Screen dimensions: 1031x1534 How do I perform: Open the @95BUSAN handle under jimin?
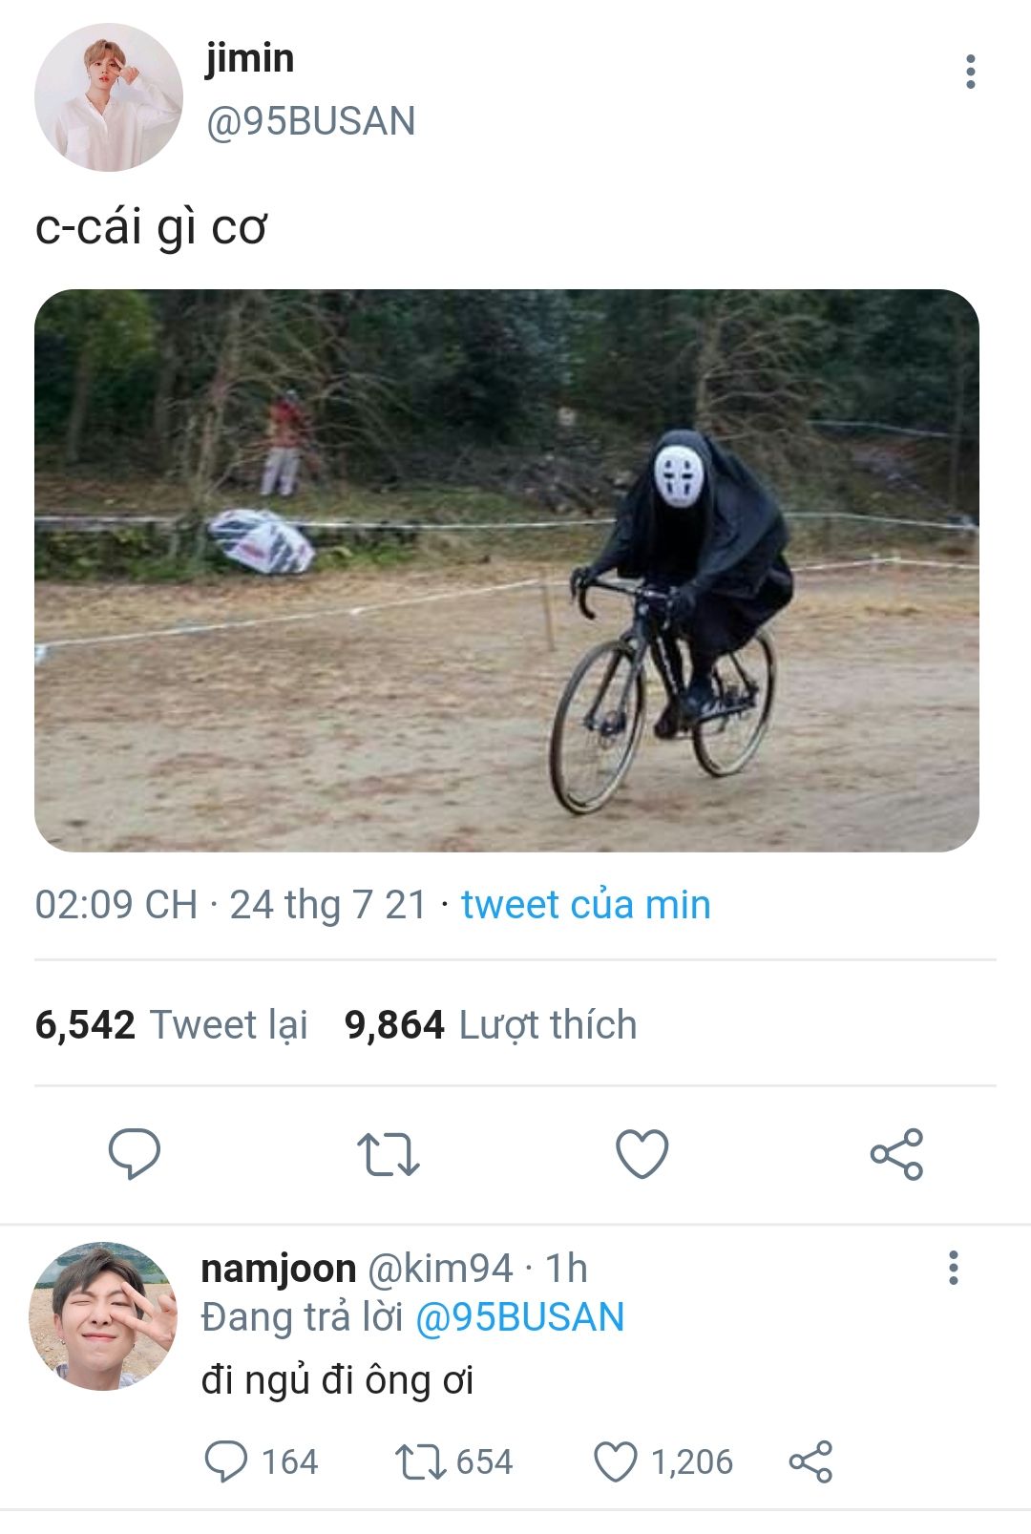(x=311, y=121)
